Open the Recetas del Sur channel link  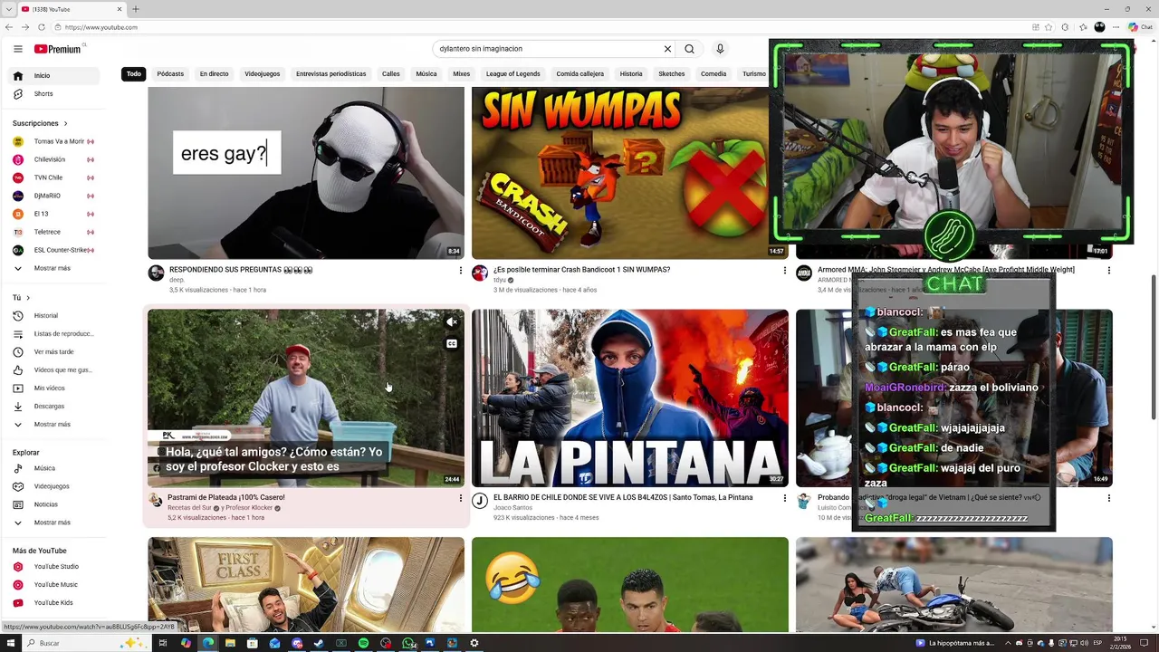coord(189,508)
